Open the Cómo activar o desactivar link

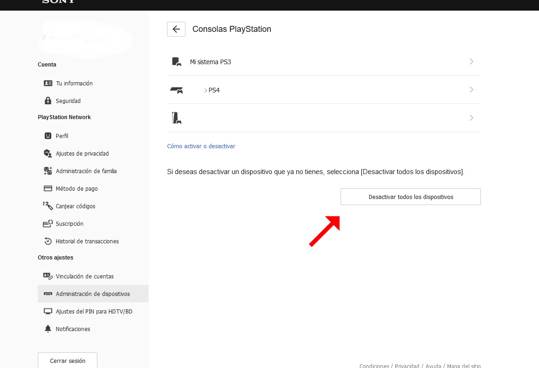(x=201, y=146)
